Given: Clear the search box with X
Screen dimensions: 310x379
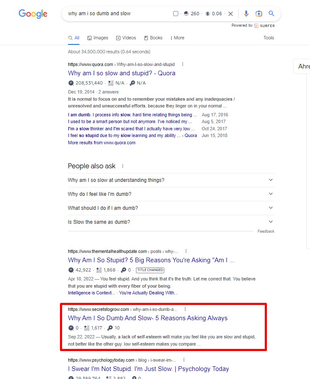Looking at the screenshot, I should (231, 14).
